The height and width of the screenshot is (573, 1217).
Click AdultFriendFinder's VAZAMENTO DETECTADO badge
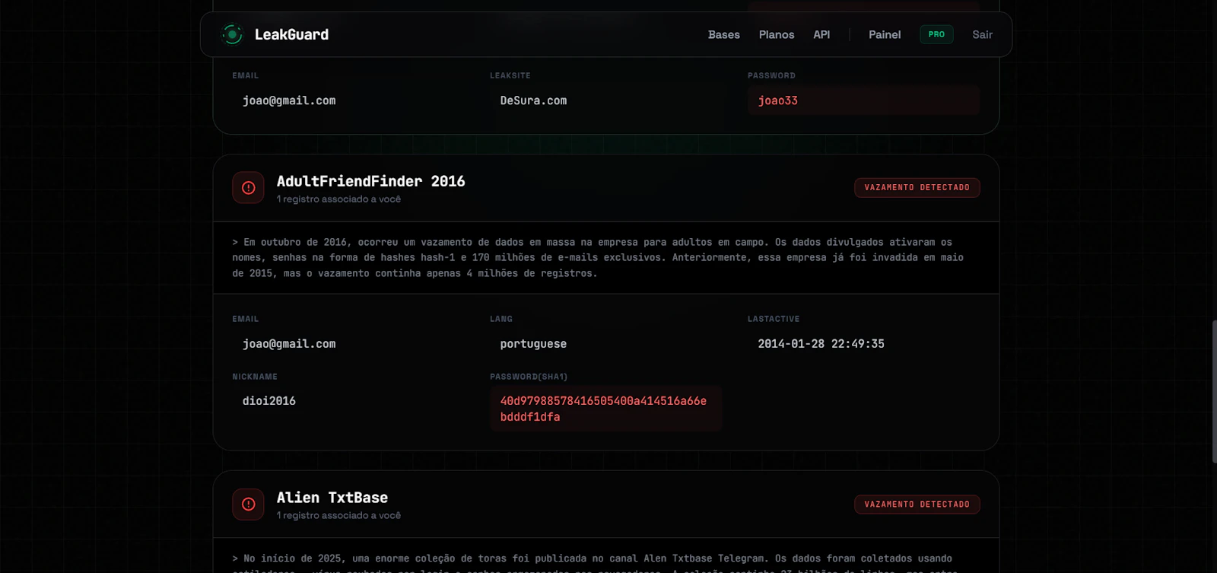coord(917,187)
